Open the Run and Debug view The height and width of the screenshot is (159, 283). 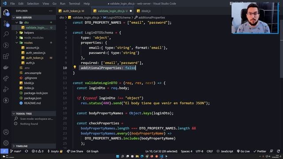(6, 89)
